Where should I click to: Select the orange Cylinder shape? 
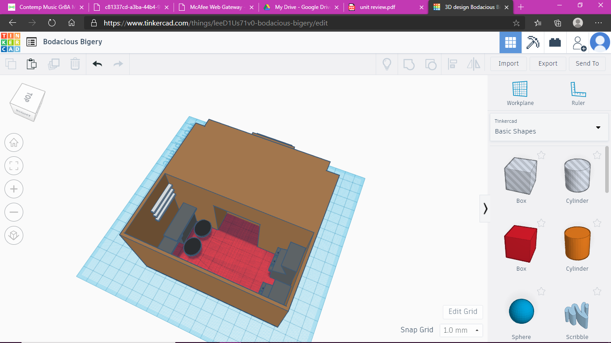click(x=577, y=244)
